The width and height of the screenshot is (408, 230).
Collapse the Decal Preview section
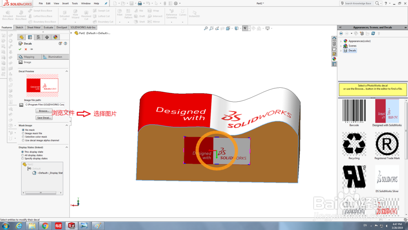(x=67, y=71)
